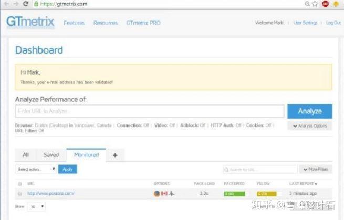The width and height of the screenshot is (344, 220).
Task: Click the GTmetrix logo
Action: click(30, 23)
